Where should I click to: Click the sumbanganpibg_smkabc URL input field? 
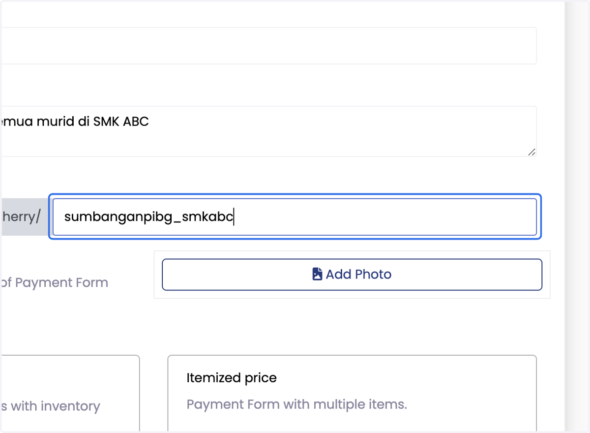295,217
